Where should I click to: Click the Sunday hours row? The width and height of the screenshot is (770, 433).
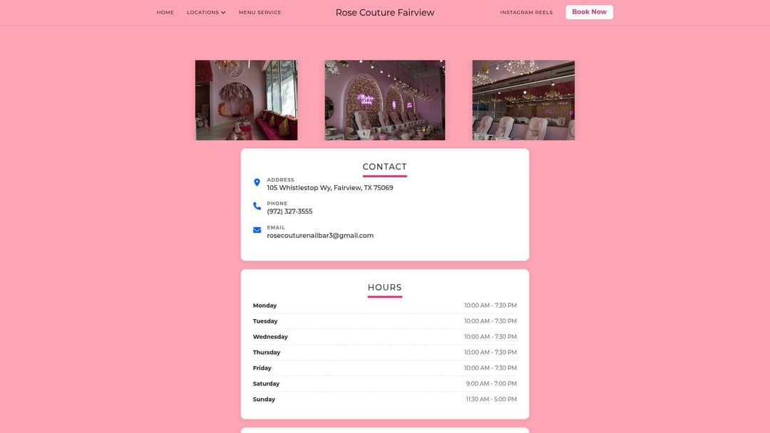(385, 399)
